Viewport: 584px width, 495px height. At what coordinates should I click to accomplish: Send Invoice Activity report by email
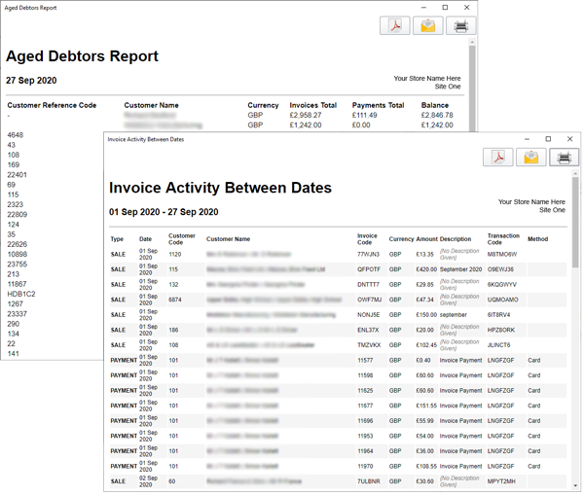pos(530,158)
